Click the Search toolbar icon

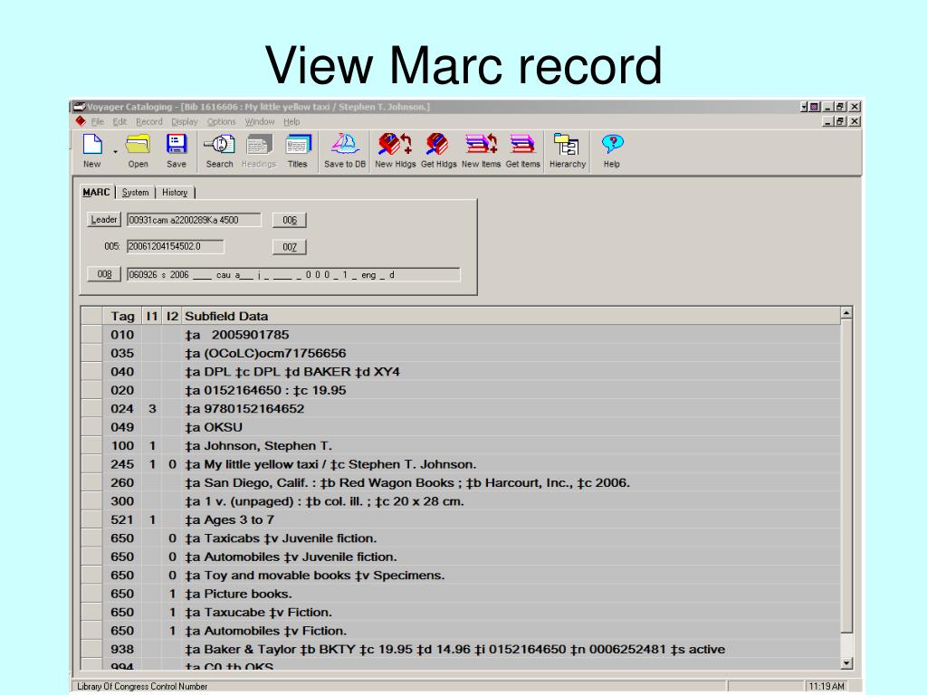tap(219, 144)
